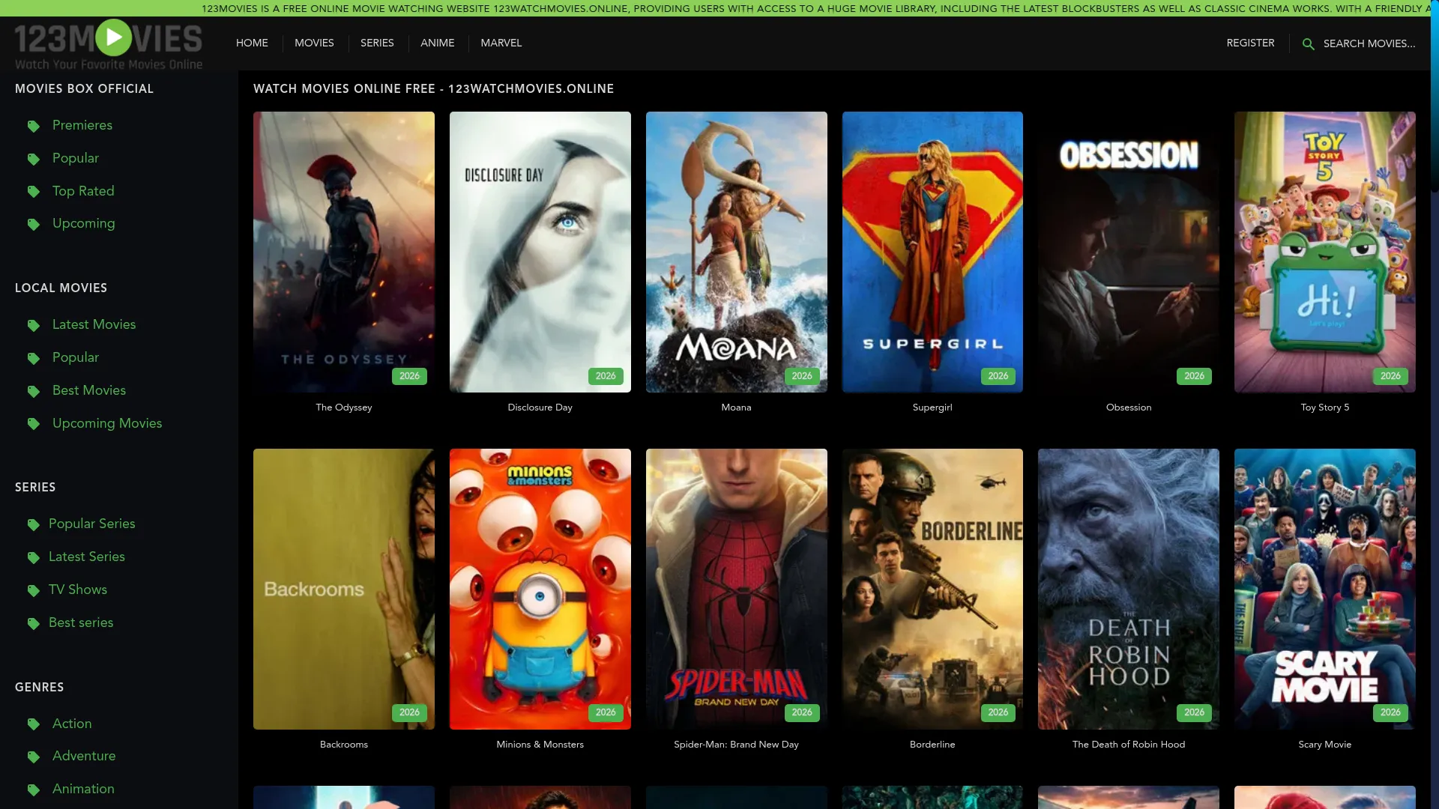The image size is (1439, 809).
Task: Go to Upcoming Movies
Action: coord(107,423)
